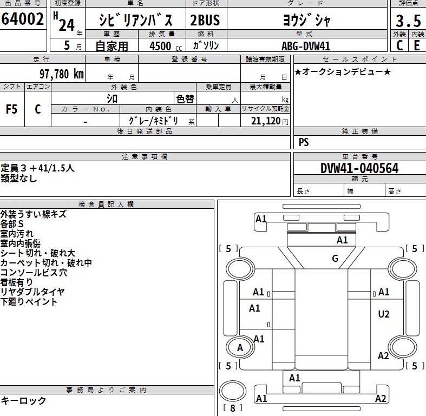This screenshot has width=426, height=416.
Task: Click the lot number 64002
Action: click(23, 19)
